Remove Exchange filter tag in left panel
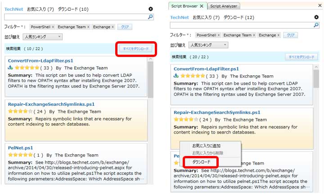This screenshot has width=324, height=195. point(112,27)
